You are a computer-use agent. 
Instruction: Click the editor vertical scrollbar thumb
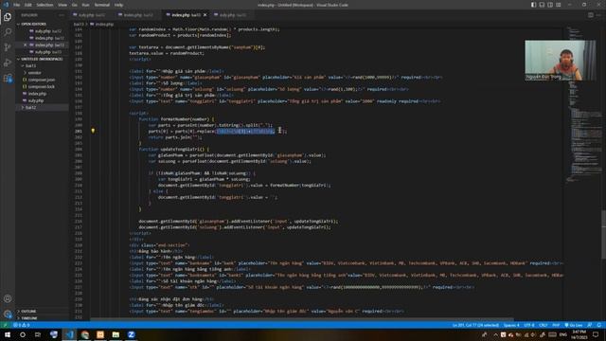(x=603, y=235)
